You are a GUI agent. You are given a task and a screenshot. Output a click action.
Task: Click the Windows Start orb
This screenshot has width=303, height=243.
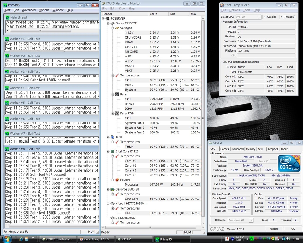(x=7, y=239)
